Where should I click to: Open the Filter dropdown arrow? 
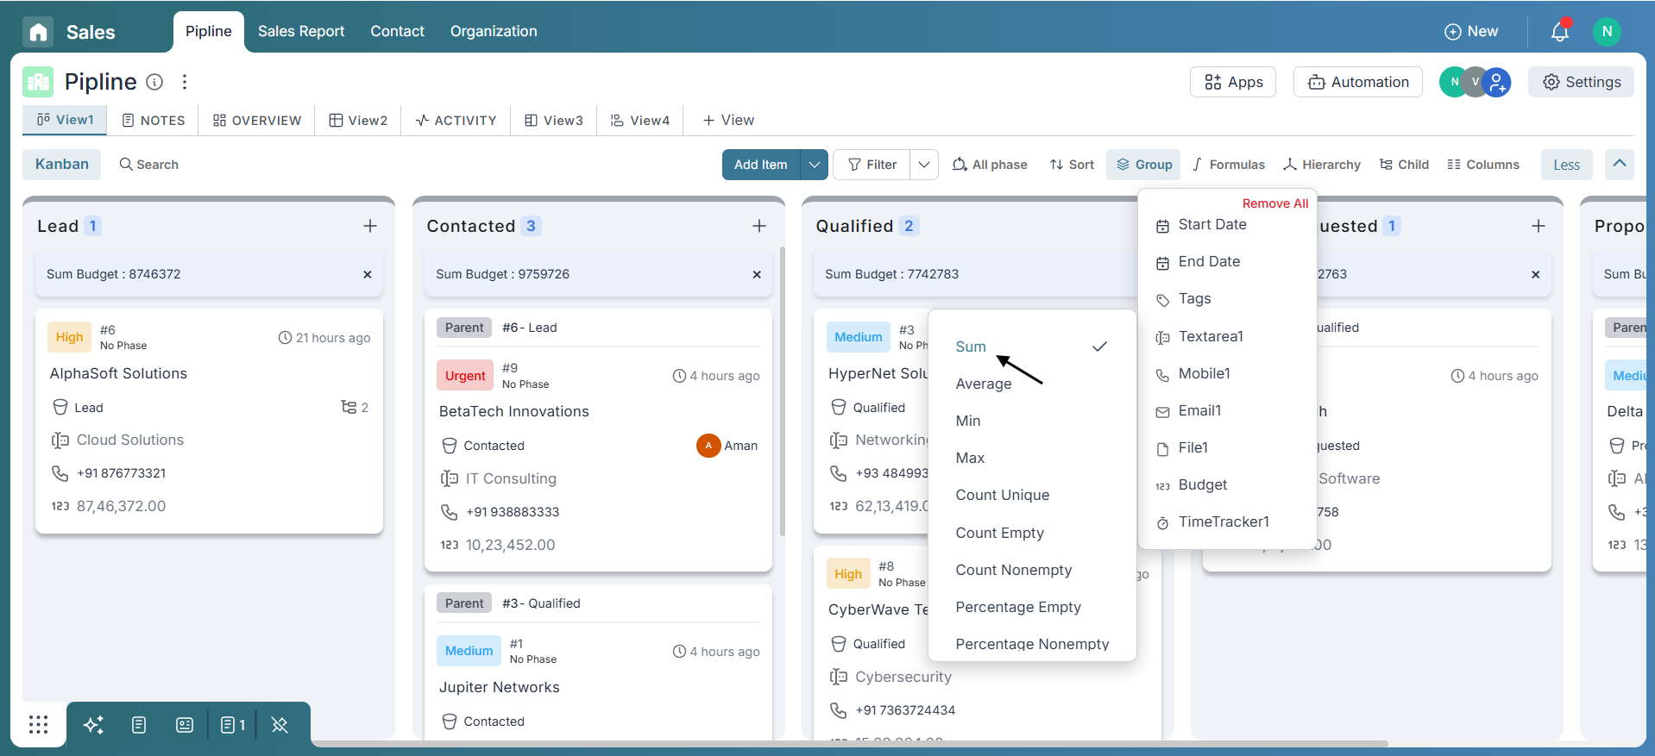point(924,165)
